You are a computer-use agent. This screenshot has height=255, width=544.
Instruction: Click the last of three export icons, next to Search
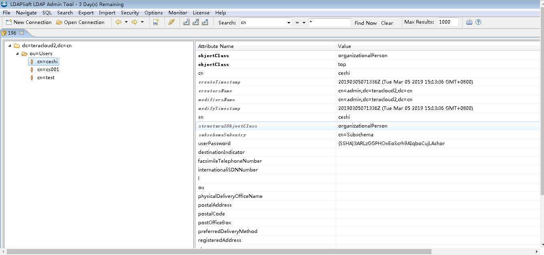(x=205, y=22)
